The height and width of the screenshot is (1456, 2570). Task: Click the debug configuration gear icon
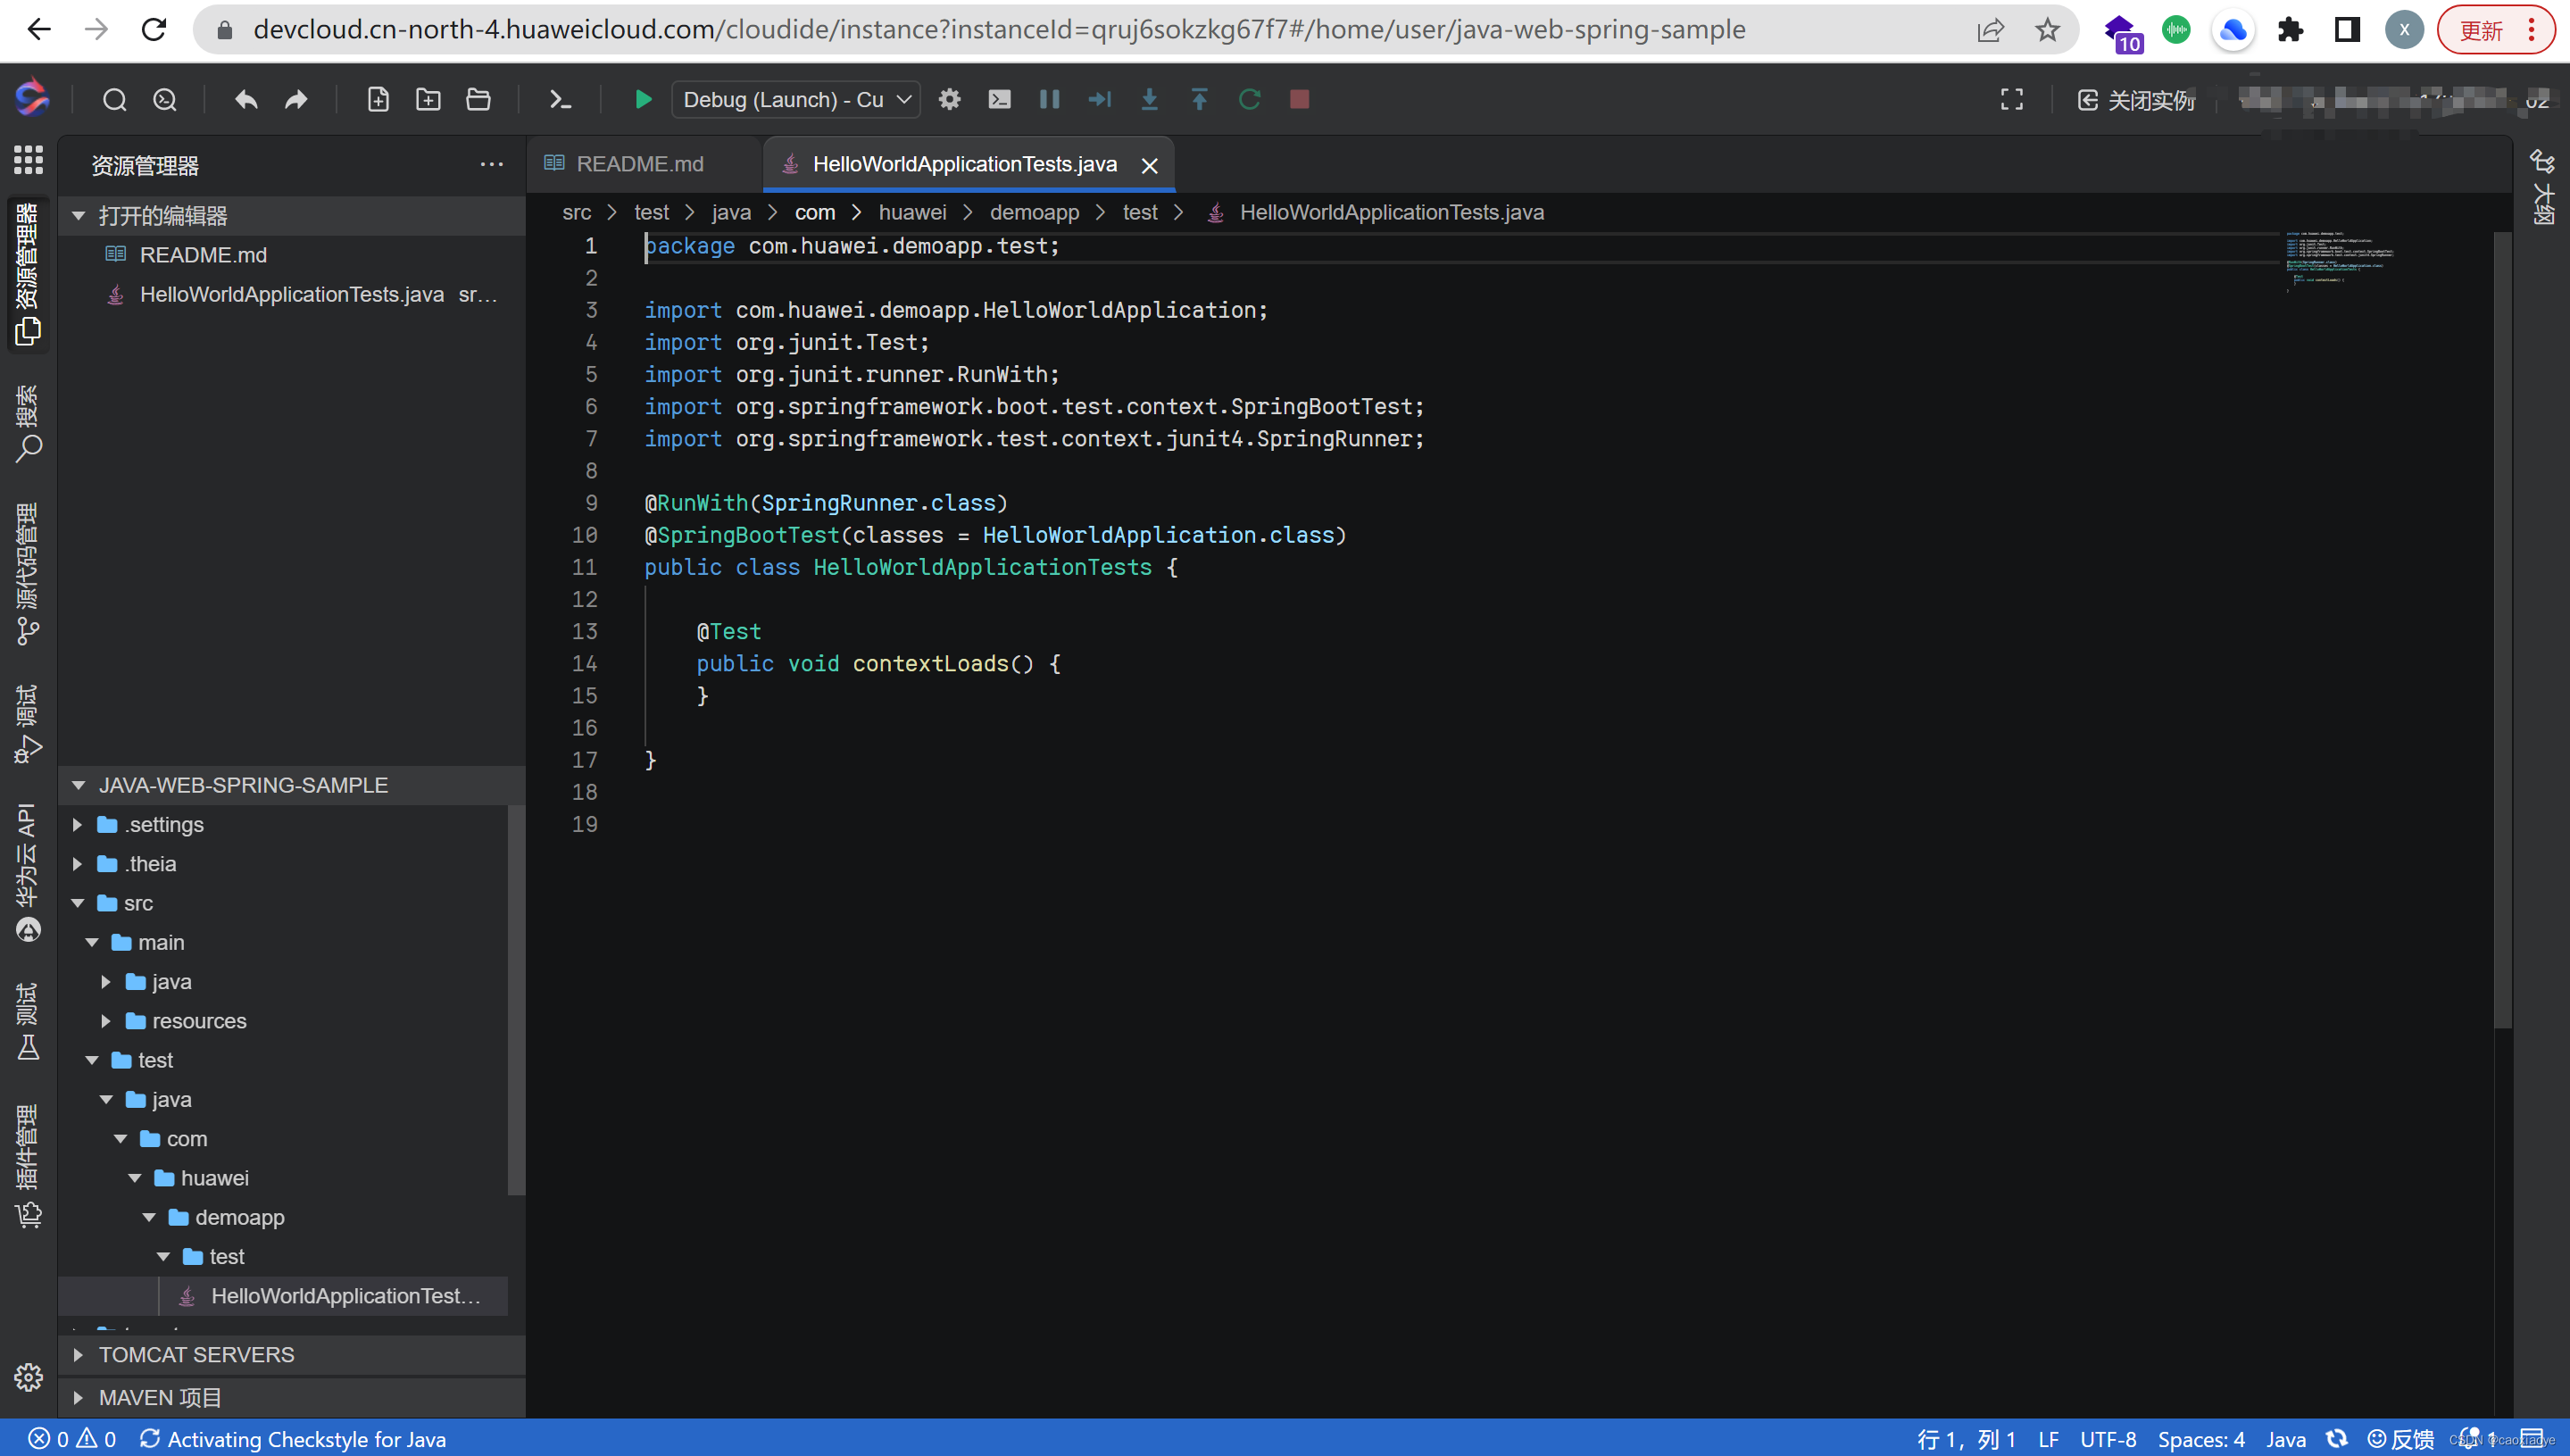click(949, 99)
